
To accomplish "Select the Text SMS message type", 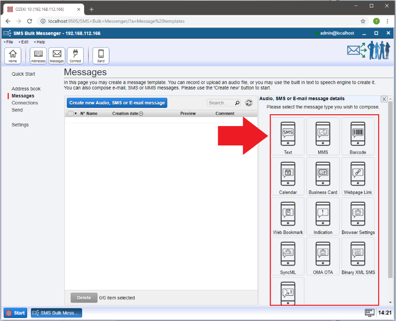I will click(288, 136).
